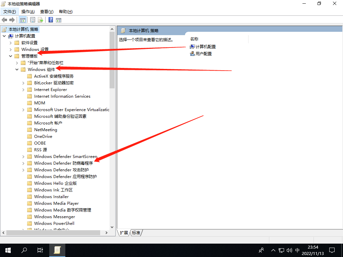Expand the Internet Explorer node
Viewport: 343px width, 257px height.
(23, 90)
